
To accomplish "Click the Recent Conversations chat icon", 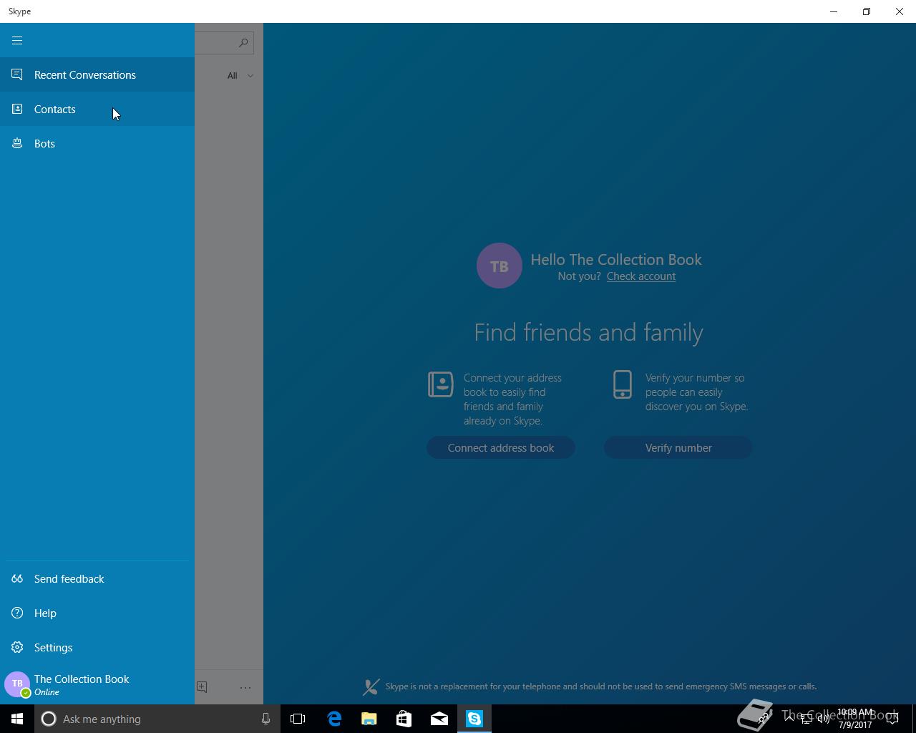I will [x=17, y=74].
